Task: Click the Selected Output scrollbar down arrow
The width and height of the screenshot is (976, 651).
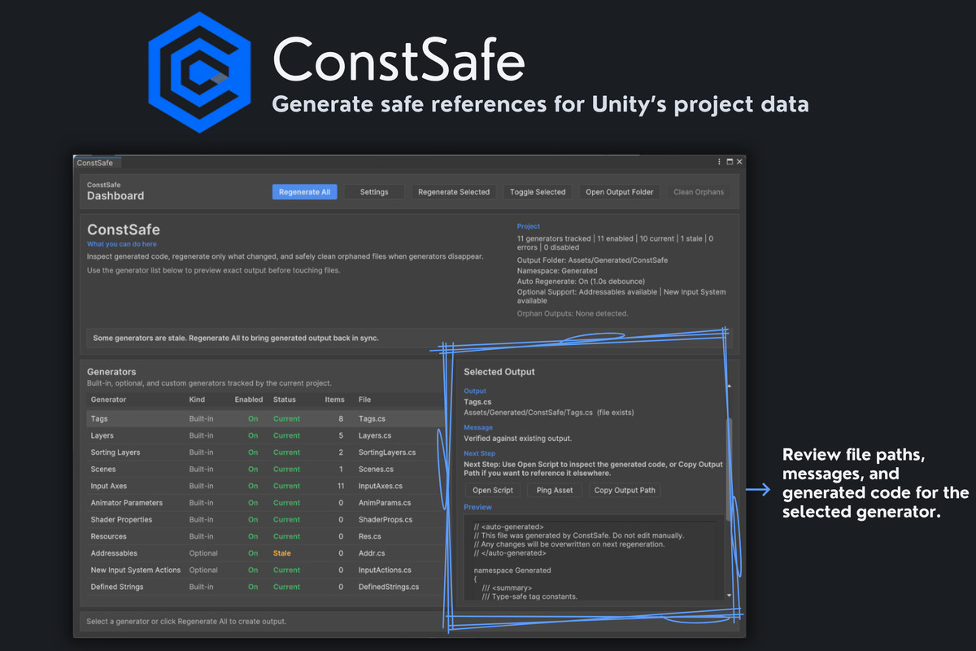Action: click(729, 595)
